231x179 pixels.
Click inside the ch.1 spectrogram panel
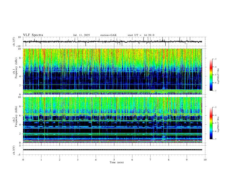[x=112, y=71]
